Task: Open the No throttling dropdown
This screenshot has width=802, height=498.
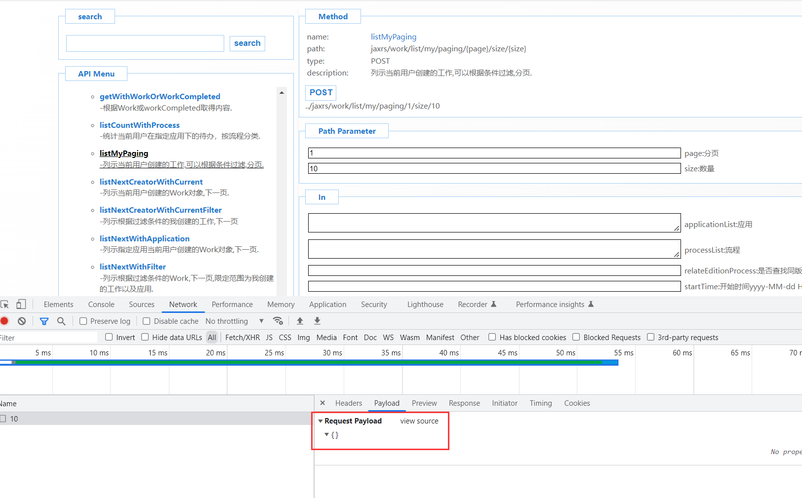Action: pos(235,321)
